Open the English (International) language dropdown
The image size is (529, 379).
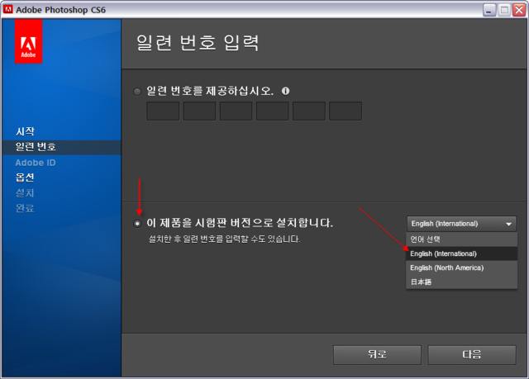click(461, 224)
